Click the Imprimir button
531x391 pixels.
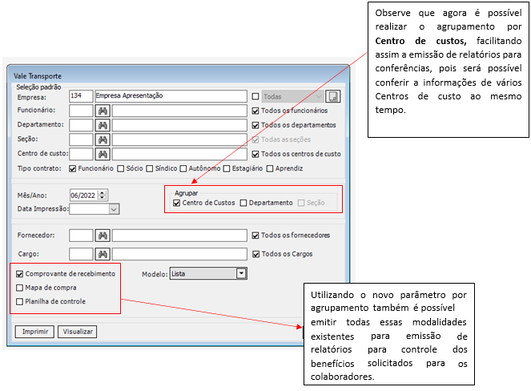point(34,332)
